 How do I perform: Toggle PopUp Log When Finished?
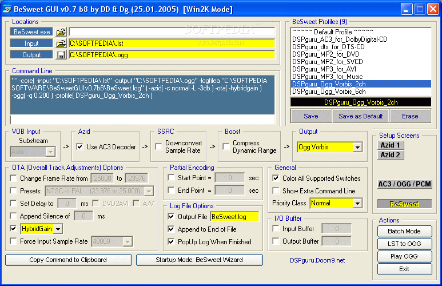[171, 241]
